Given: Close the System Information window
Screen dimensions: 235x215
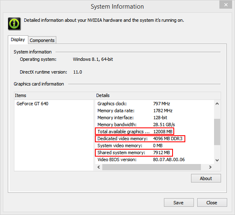Looking at the screenshot, I should (226, 5).
